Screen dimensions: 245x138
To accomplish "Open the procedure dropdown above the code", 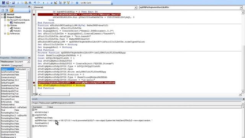I will (241, 7).
